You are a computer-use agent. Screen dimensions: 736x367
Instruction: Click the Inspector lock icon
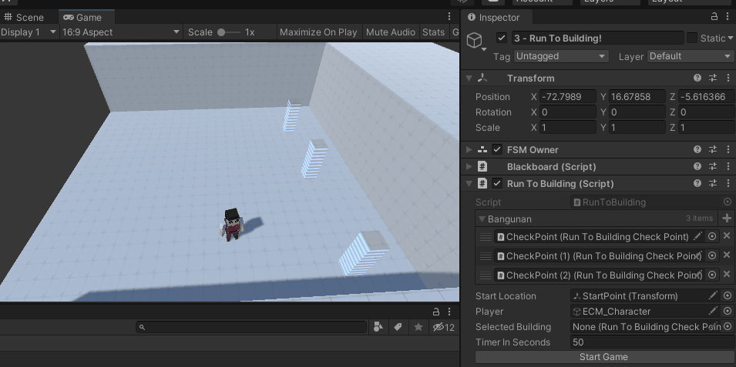(x=714, y=17)
